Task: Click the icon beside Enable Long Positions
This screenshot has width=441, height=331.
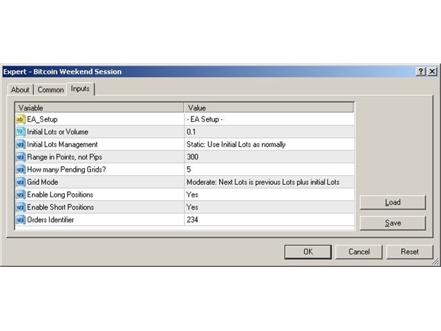Action: click(x=21, y=194)
